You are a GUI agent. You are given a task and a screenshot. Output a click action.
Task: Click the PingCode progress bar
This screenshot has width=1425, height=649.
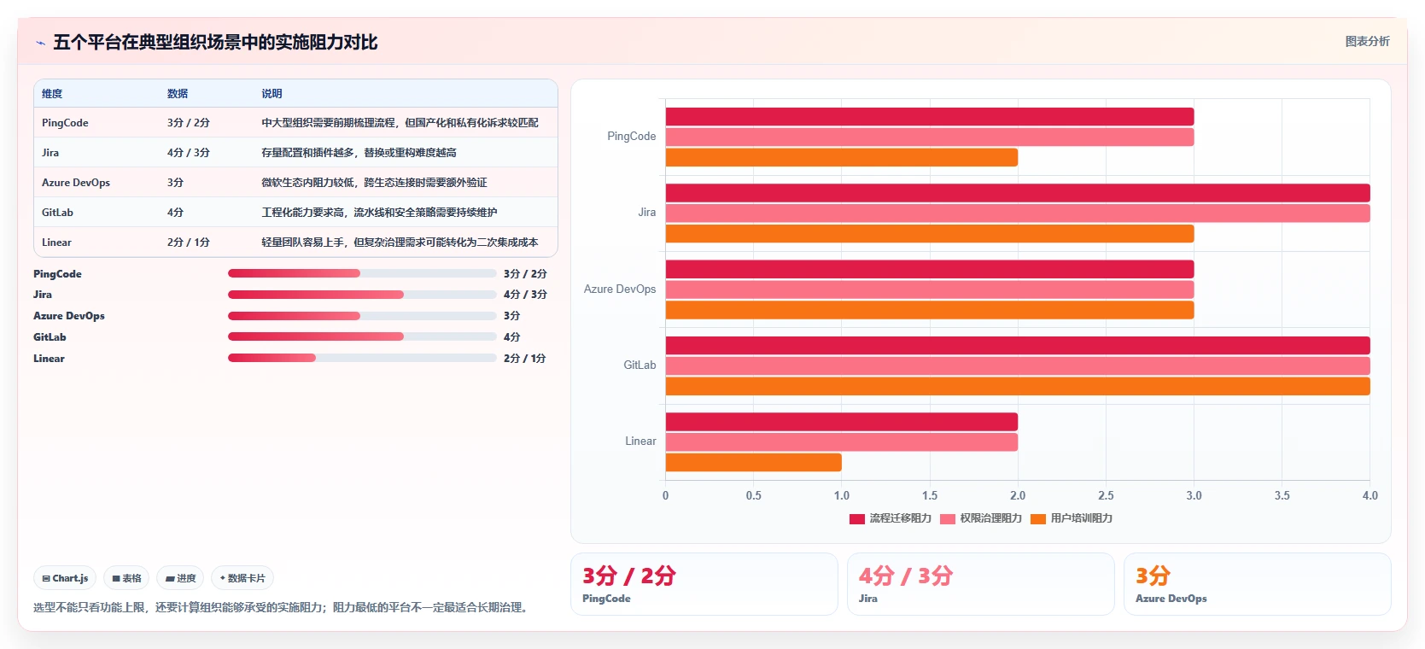point(362,273)
